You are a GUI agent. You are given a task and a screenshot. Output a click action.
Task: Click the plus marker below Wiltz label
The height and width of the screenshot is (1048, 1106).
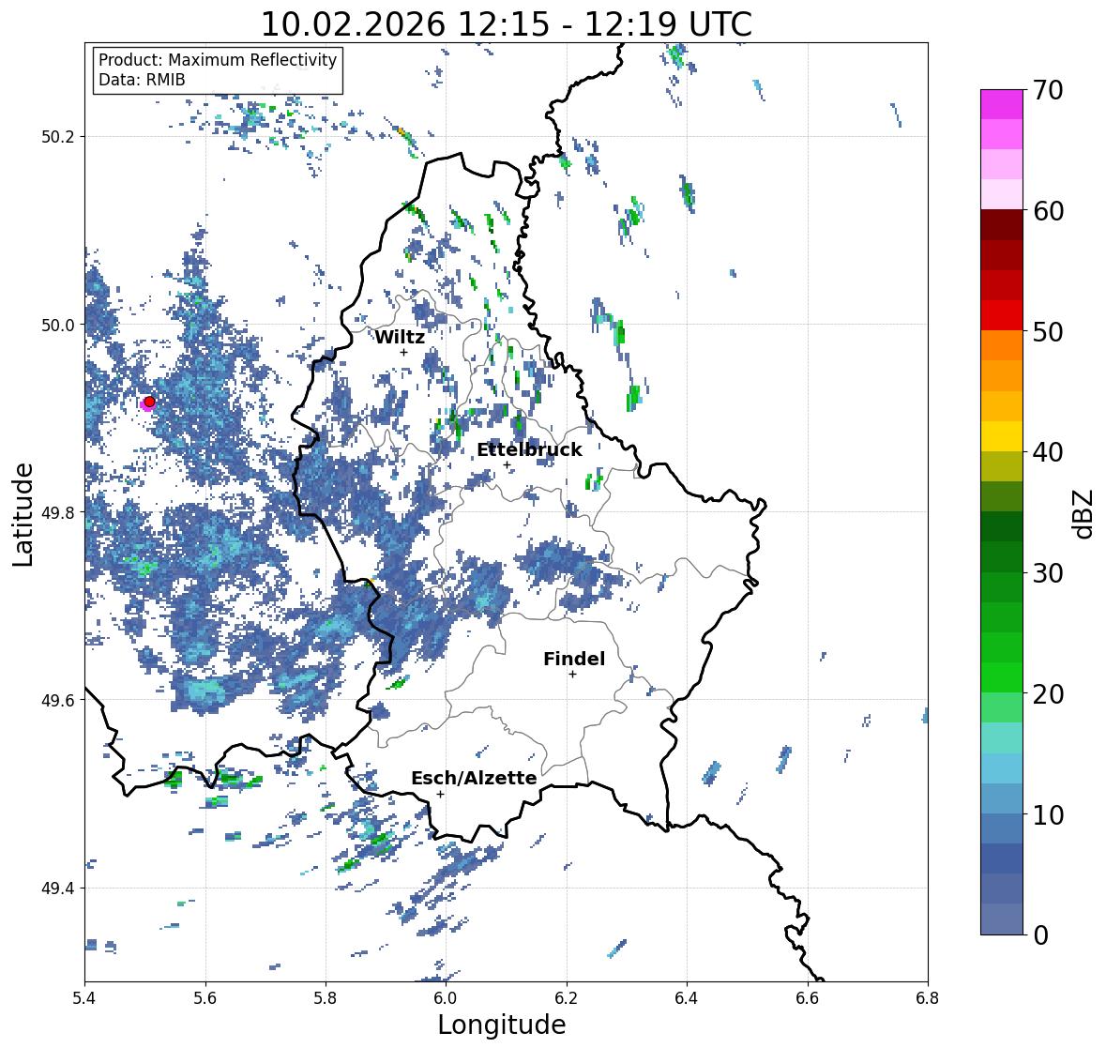pos(403,353)
